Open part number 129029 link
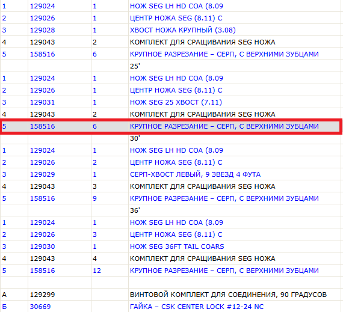 [x=42, y=174]
